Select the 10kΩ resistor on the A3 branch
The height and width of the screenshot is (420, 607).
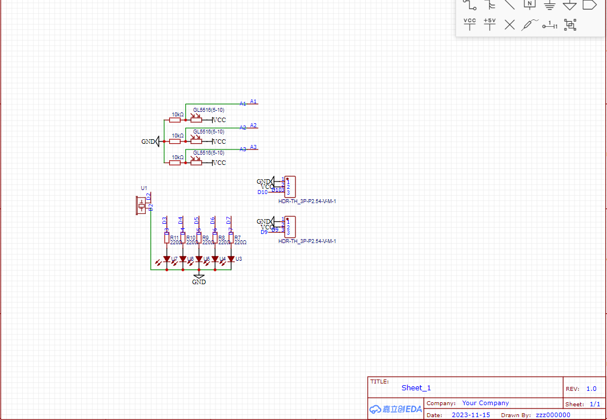175,163
